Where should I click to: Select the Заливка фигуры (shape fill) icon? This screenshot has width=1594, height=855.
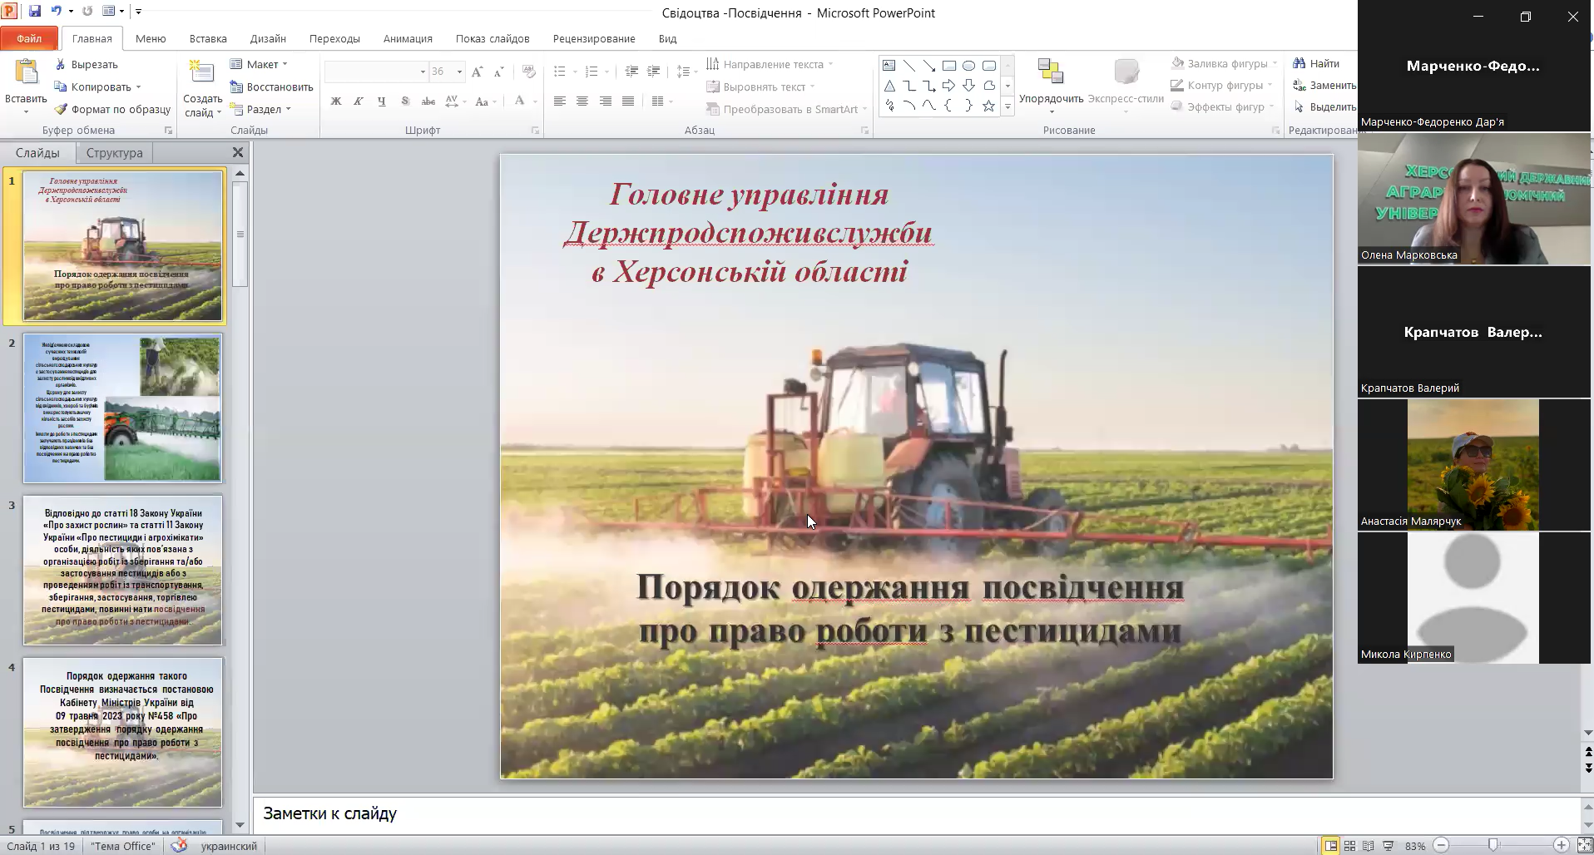point(1178,63)
